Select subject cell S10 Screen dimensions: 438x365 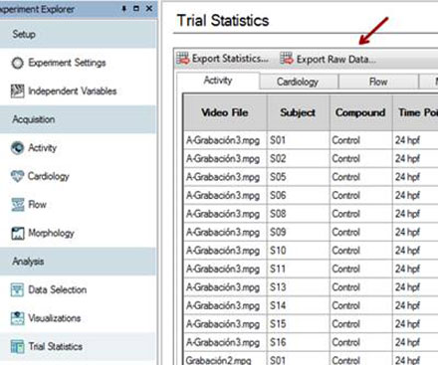(x=298, y=251)
